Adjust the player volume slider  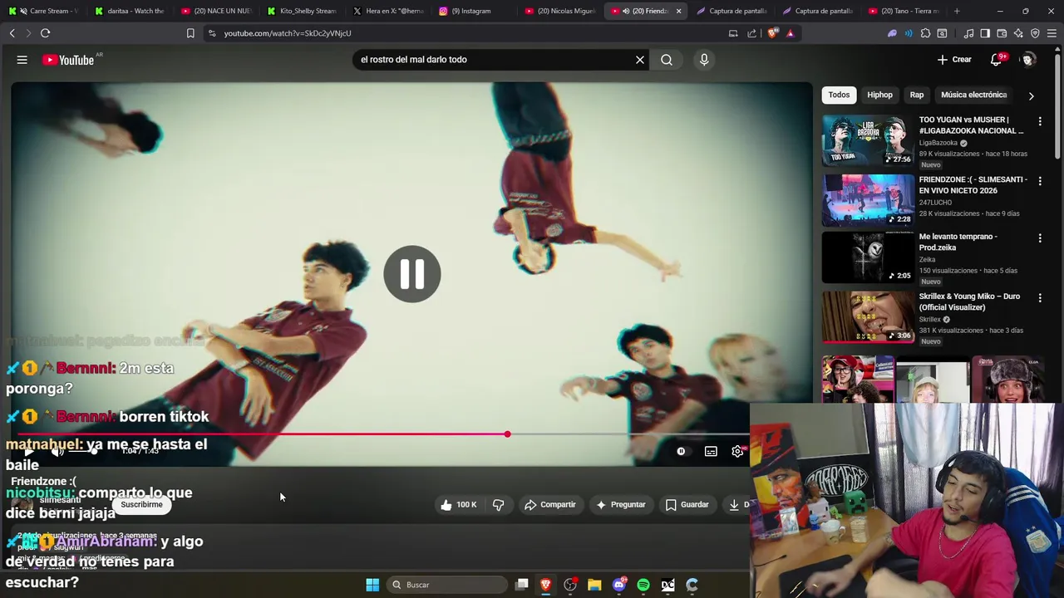(84, 451)
